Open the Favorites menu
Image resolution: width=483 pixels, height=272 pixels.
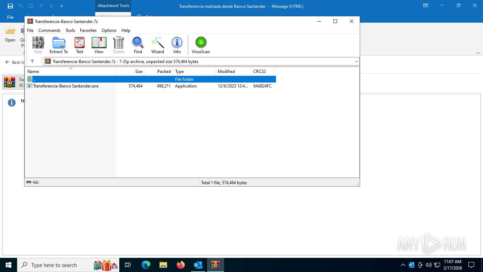pos(88,30)
